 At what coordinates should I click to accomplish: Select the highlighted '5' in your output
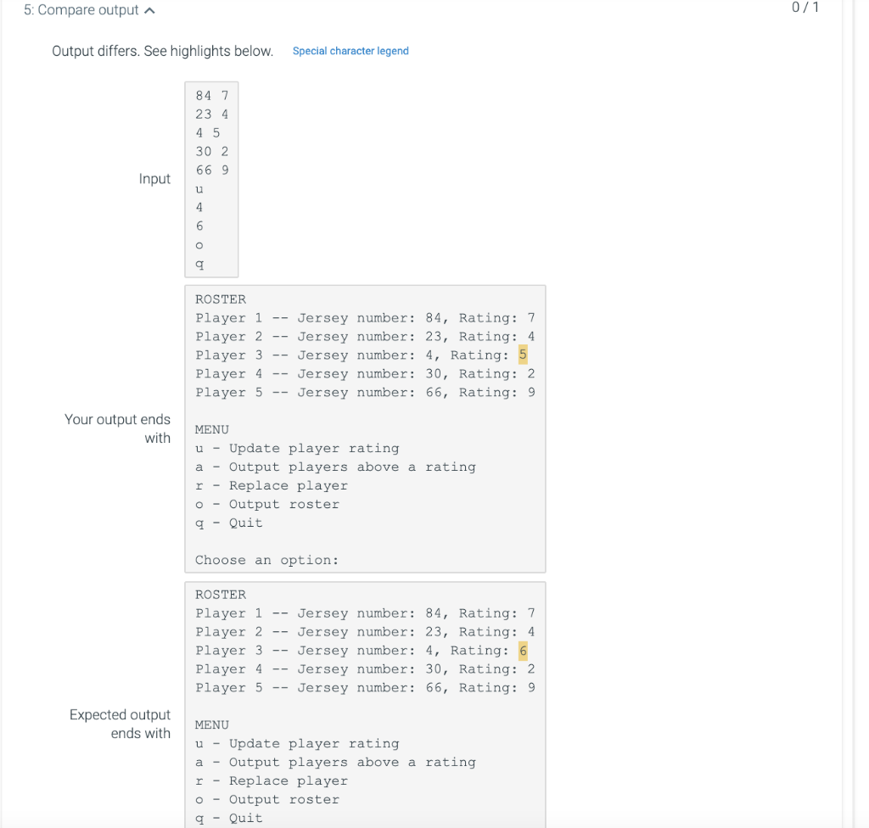point(522,355)
